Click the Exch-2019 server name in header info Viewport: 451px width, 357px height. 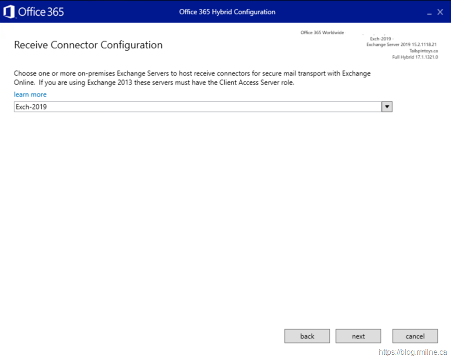click(x=380, y=39)
